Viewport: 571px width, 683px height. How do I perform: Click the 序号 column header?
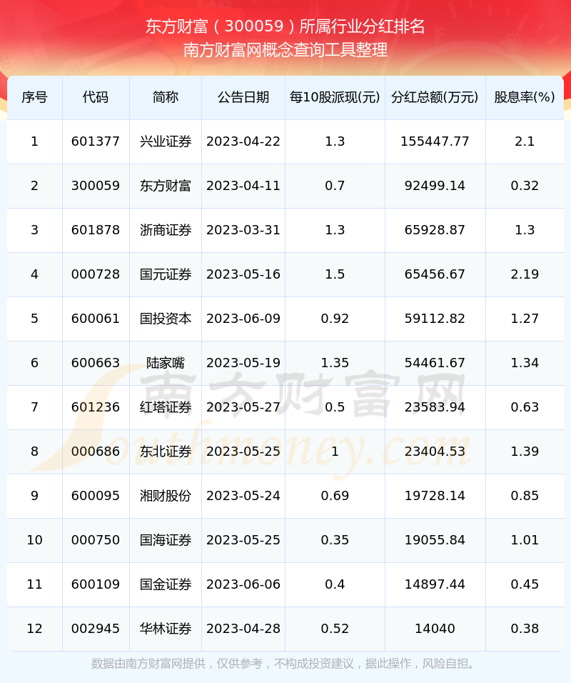pos(34,98)
